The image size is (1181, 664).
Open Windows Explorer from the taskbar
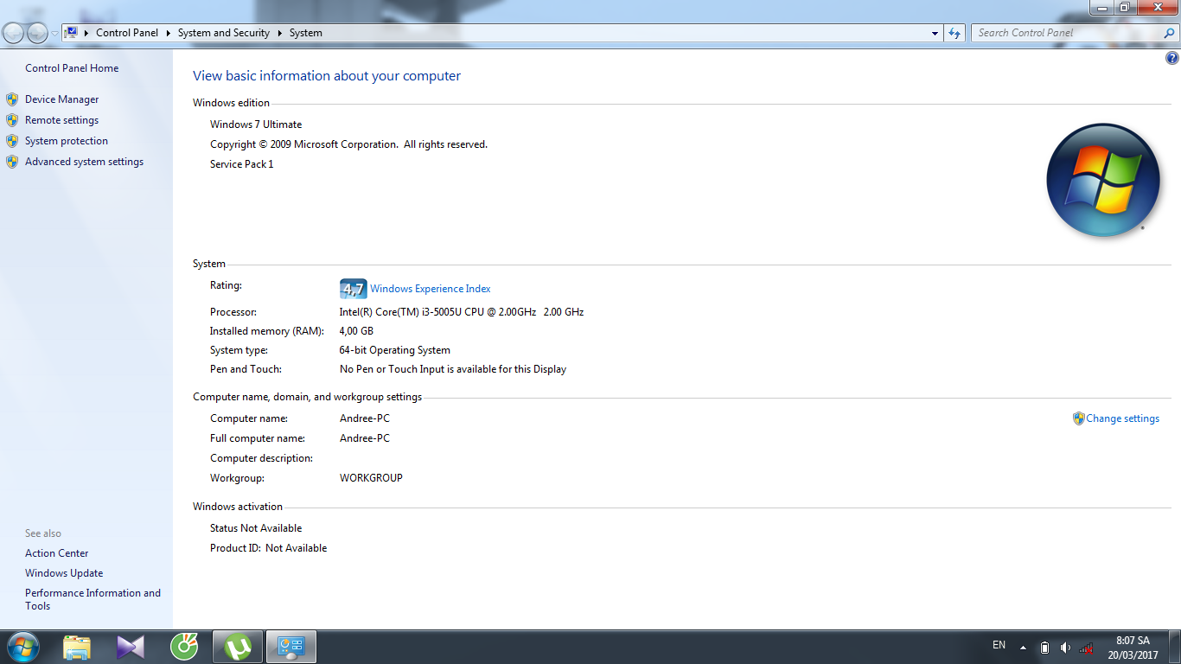pyautogui.click(x=77, y=647)
